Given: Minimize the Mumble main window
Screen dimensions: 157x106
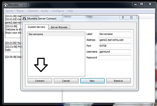Looking at the screenshot, I should (x=135, y=4).
